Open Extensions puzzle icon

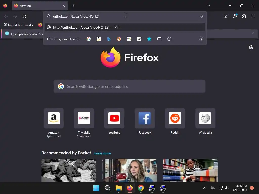pos(244,16)
